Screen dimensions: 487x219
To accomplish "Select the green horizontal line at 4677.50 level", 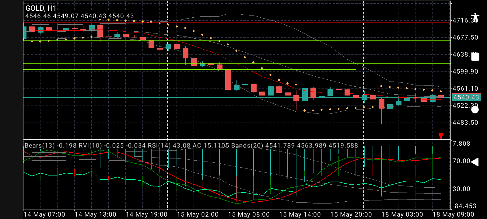I will tap(237, 41).
